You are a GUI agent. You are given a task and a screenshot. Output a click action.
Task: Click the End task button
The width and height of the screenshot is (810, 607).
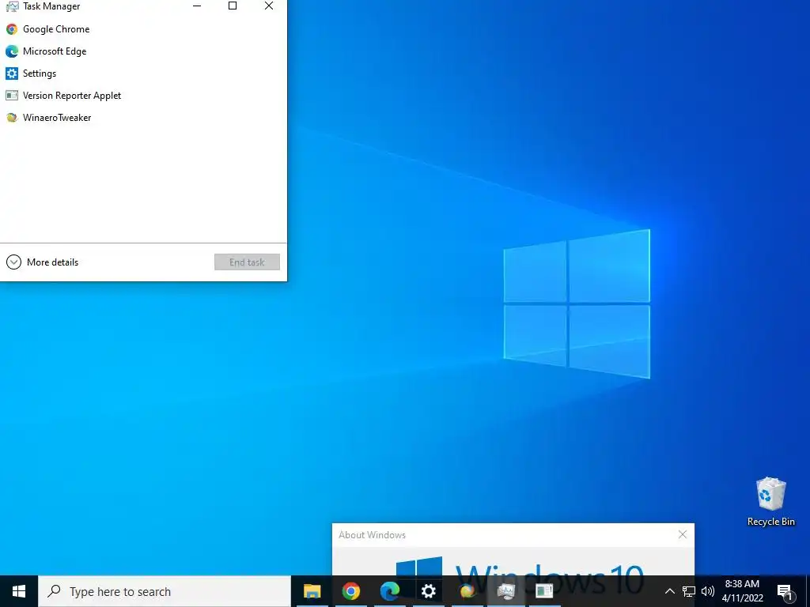[x=247, y=262]
